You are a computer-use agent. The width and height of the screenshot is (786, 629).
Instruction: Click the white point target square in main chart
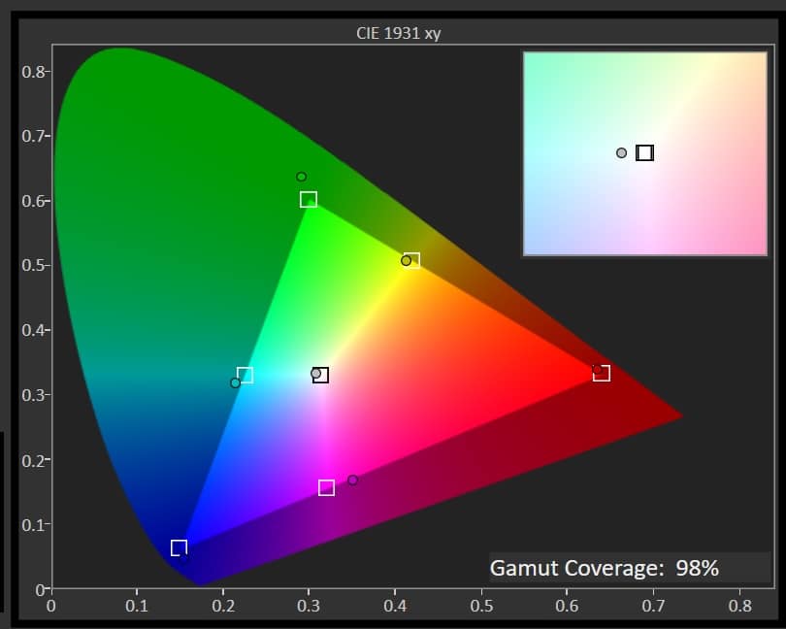[320, 375]
